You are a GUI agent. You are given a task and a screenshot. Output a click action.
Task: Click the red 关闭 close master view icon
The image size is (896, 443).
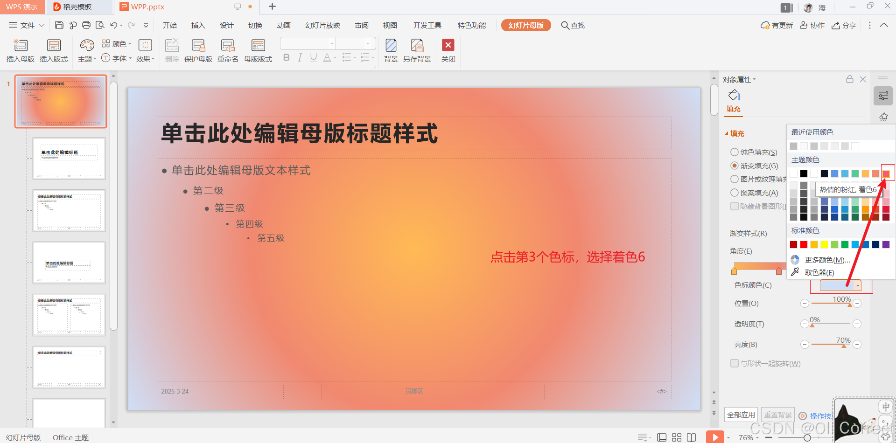coord(448,45)
